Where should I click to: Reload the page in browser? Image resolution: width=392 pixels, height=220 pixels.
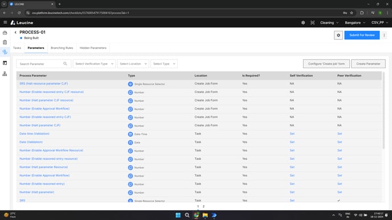(x=19, y=13)
